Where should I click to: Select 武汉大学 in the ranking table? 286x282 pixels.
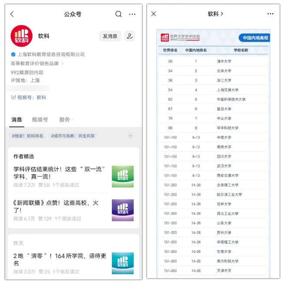(224, 166)
